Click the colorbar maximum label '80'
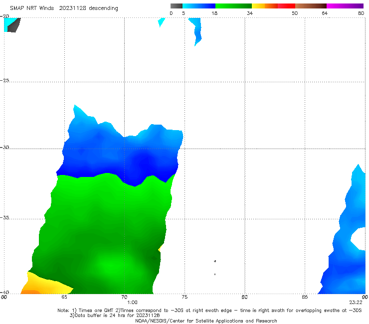 coord(361,13)
